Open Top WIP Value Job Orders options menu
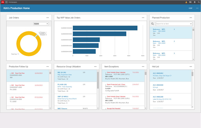 pos(143,18)
